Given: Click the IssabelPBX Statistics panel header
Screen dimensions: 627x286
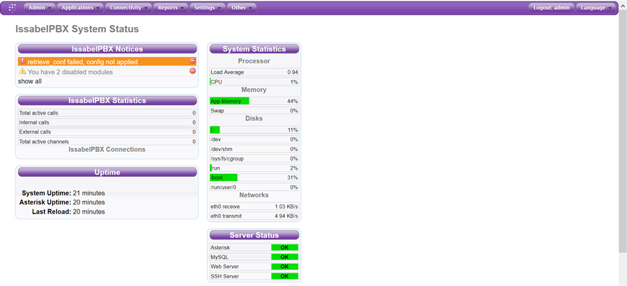Looking at the screenshot, I should pyautogui.click(x=107, y=101).
